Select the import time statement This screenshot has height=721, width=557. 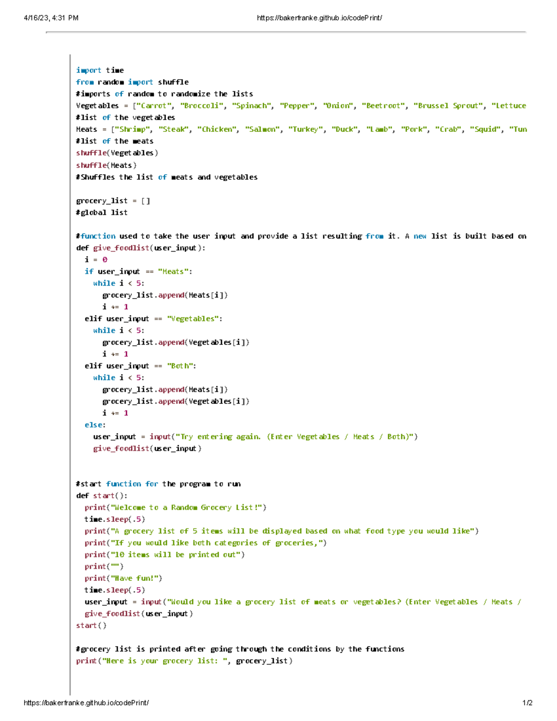[100, 70]
